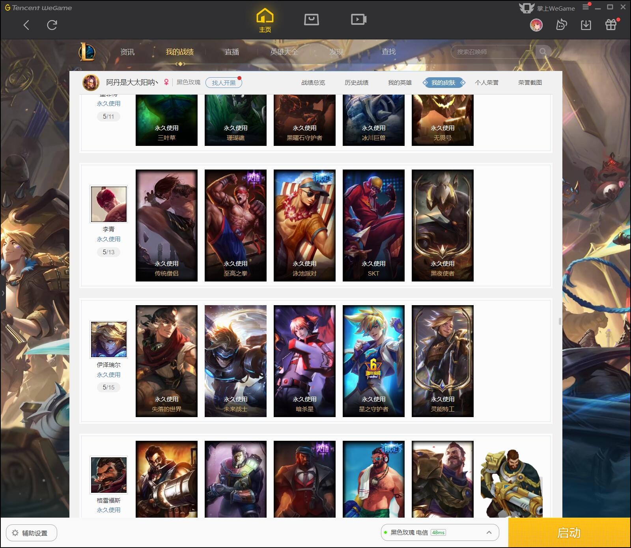The height and width of the screenshot is (548, 631).
Task: Open the SKT skin card
Action: (373, 226)
